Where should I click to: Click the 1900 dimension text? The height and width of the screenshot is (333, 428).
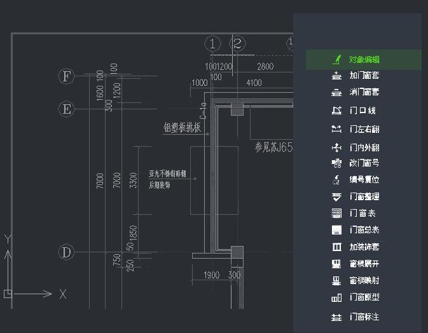[x=212, y=275]
